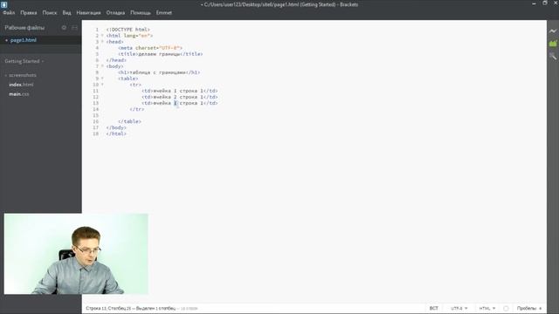The height and width of the screenshot is (314, 559).
Task: Click the line number 14 in the gutter
Action: [x=95, y=109]
